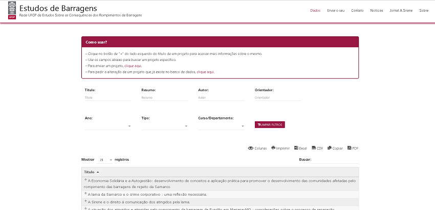The width and height of the screenshot is (435, 210).
Task: Export table using the CSV icon
Action: (x=313, y=148)
